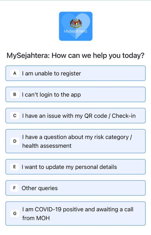Choose "I am unable to register"
Image resolution: width=151 pixels, height=235 pixels.
pos(76,73)
